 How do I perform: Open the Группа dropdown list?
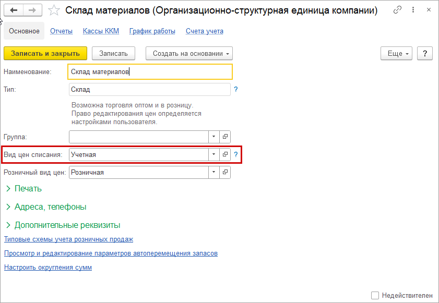[213, 137]
